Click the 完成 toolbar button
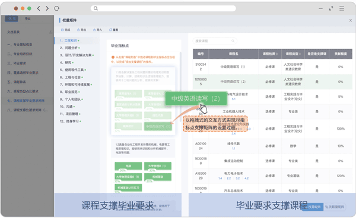 (65, 30)
